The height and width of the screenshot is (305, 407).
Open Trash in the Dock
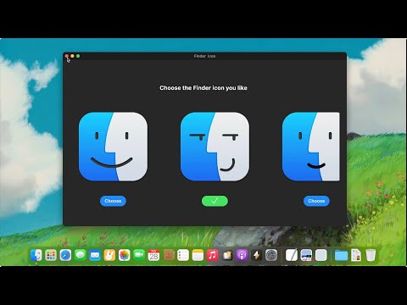point(371,255)
